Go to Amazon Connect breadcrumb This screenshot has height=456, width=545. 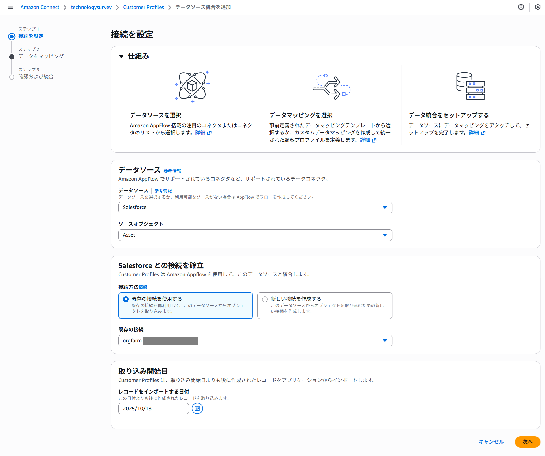pyautogui.click(x=40, y=7)
